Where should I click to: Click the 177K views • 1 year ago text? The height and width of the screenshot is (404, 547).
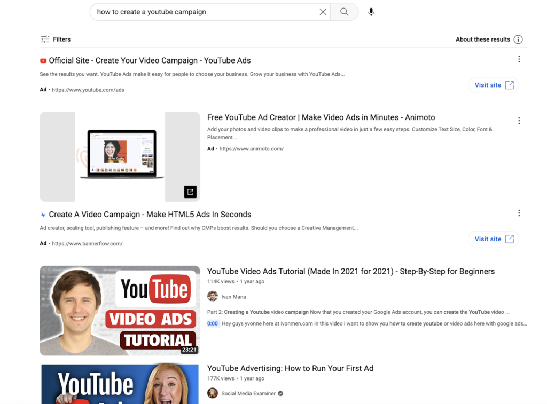(x=236, y=378)
